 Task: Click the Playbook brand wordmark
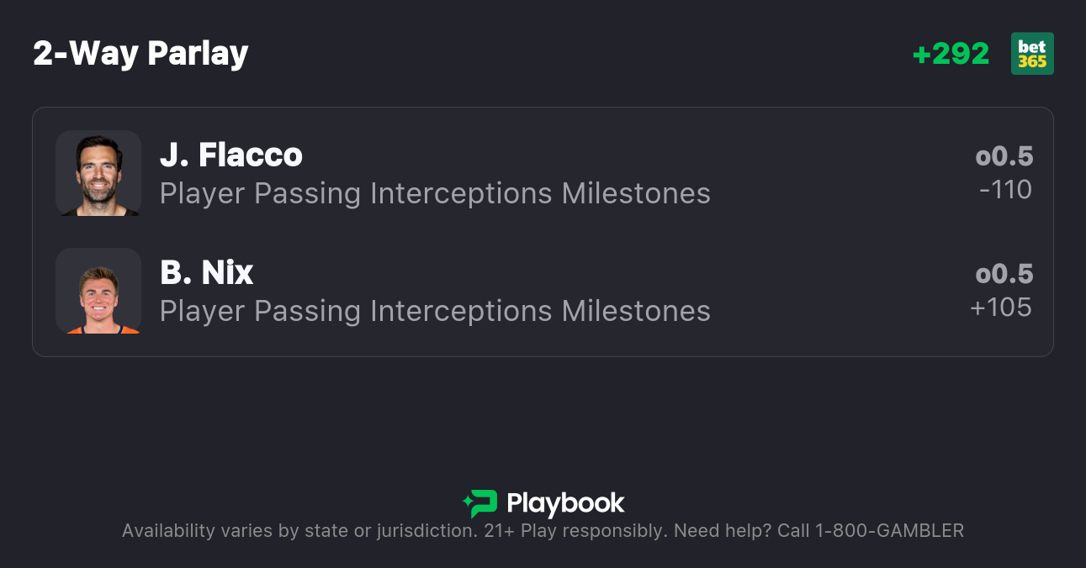[565, 503]
